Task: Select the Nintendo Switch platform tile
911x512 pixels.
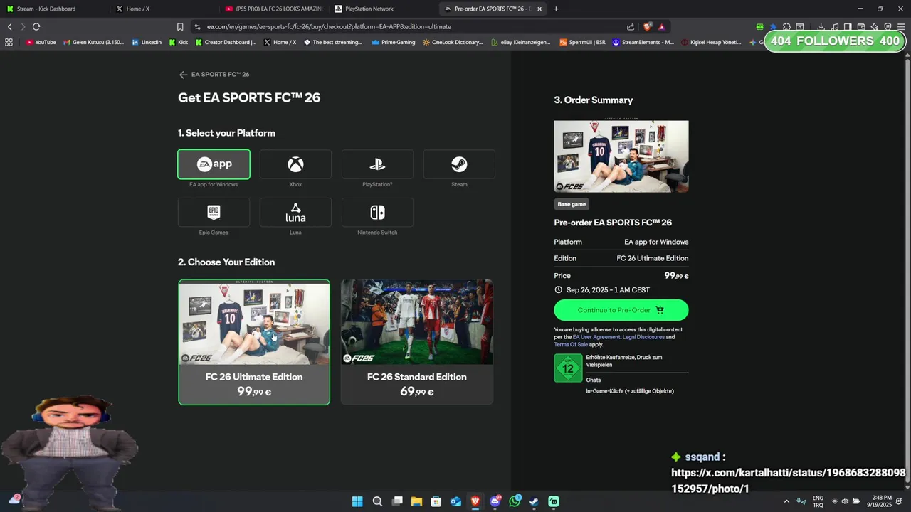Action: tap(377, 212)
